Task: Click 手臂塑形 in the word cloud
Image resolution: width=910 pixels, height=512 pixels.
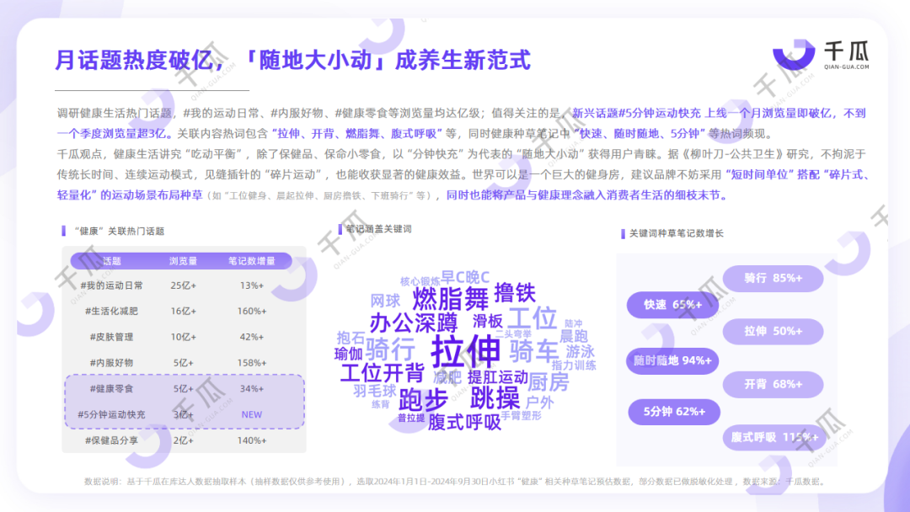Action: (522, 416)
